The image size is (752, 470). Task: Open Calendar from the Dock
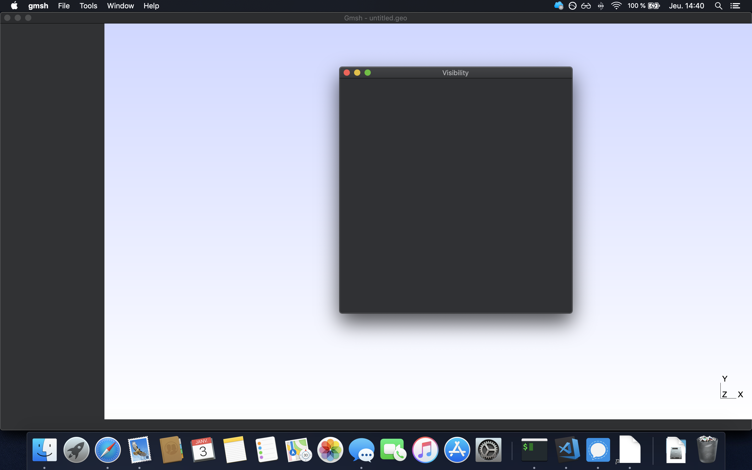[203, 450]
